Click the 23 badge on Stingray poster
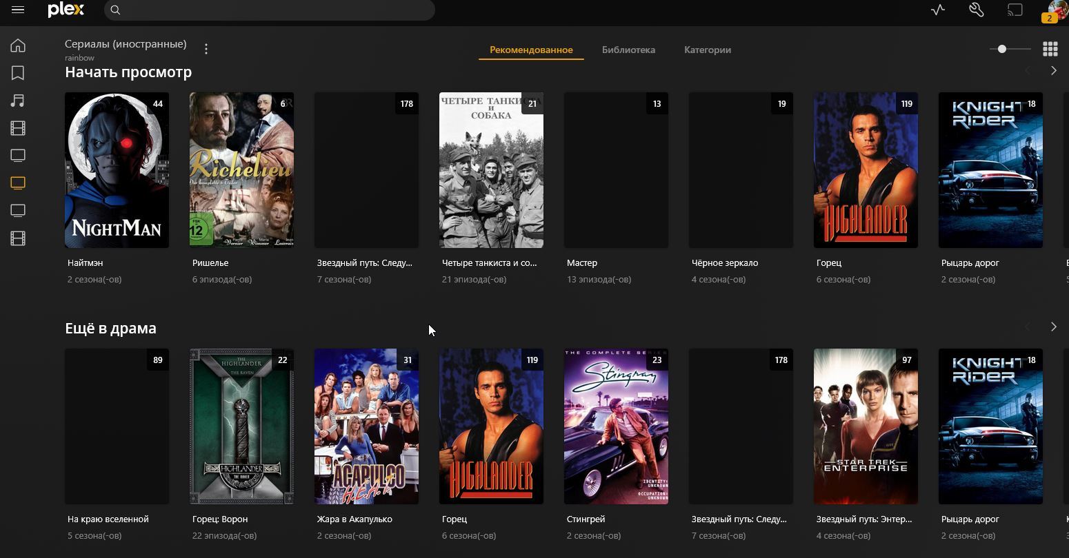Viewport: 1069px width, 558px height. (x=657, y=360)
